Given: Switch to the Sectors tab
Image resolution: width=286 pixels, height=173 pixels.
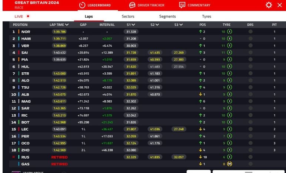Looking at the screenshot, I should tap(128, 17).
